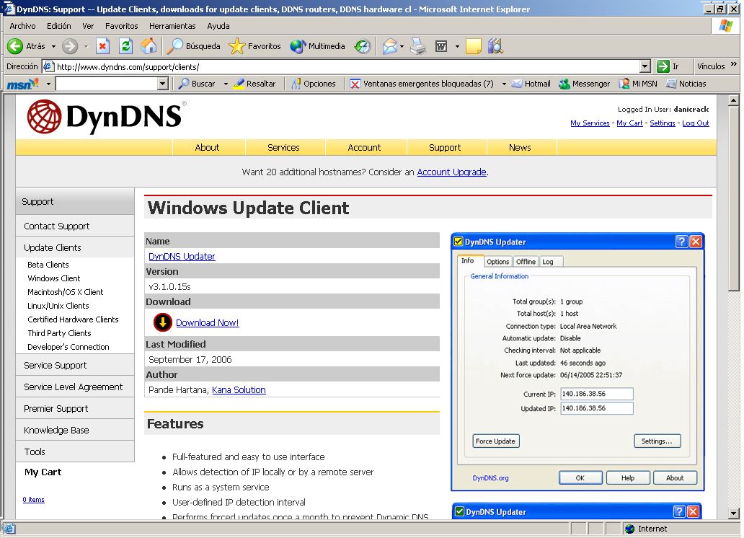Open the Favoritos menu in the menu bar
This screenshot has width=744, height=538.
click(121, 26)
